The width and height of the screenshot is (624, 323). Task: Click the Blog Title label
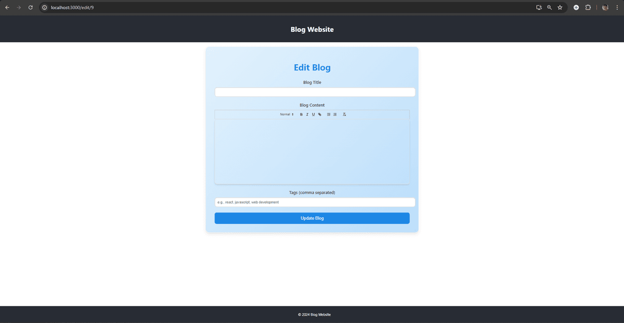312,82
